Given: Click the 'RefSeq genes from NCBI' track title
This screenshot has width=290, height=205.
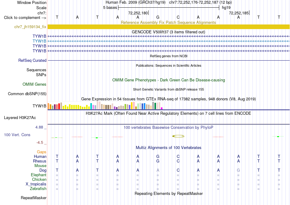Looking at the screenshot, I should coord(169,56).
